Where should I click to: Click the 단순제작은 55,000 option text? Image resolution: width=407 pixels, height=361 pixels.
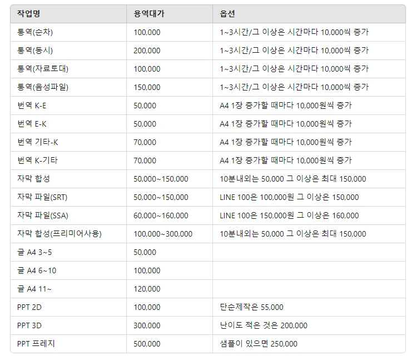pos(251,307)
